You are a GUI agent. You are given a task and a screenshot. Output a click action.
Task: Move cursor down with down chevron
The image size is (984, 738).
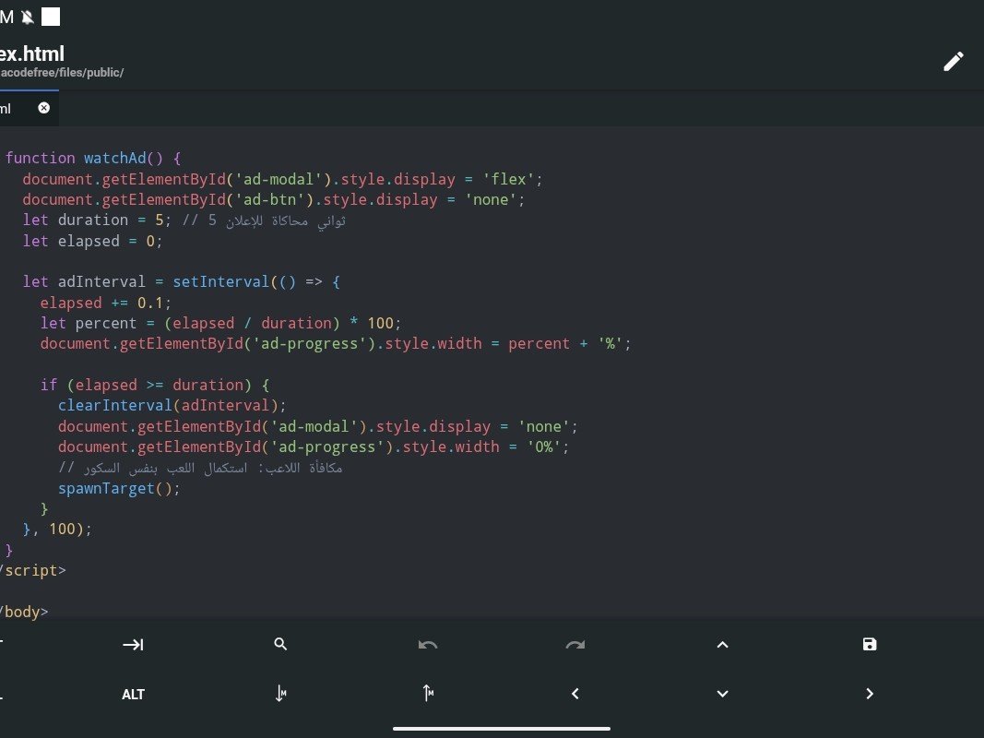(x=722, y=694)
